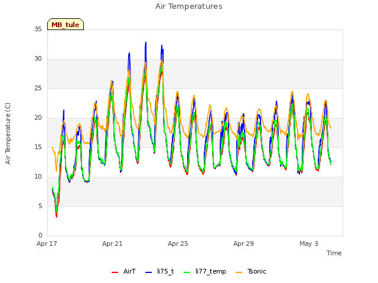Click the 0 y-axis tick label
Viewport: 378px width, 283px height.
pyautogui.click(x=40, y=235)
